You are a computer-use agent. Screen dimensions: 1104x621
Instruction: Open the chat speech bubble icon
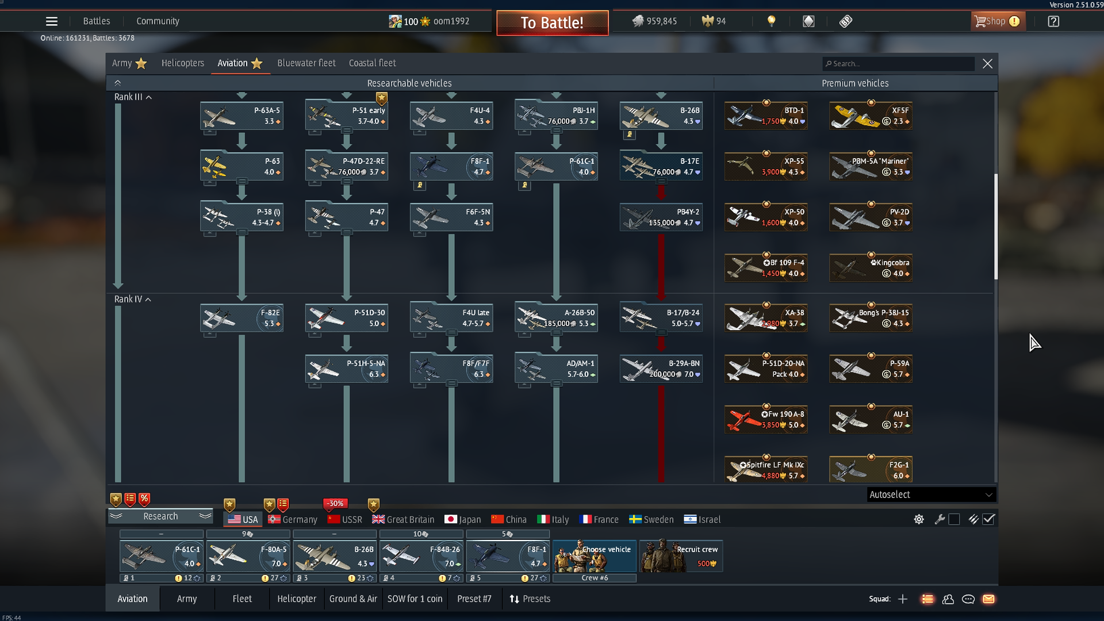pos(968,599)
